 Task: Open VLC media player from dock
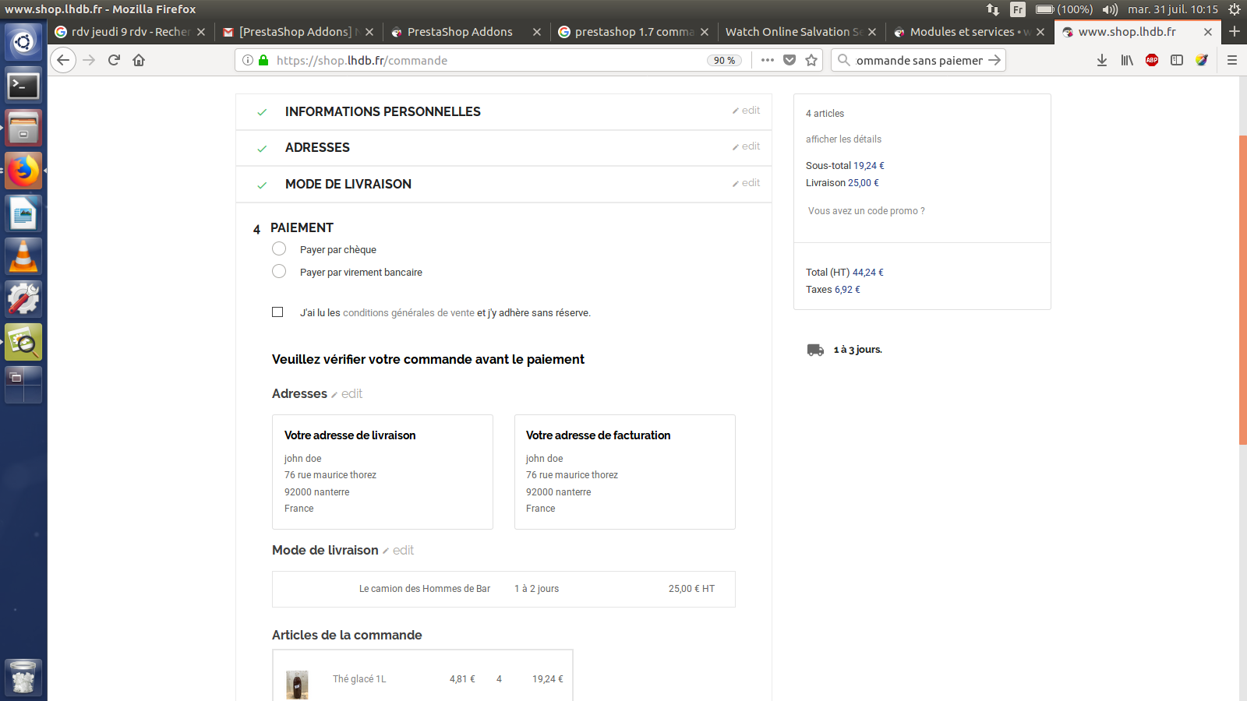23,256
